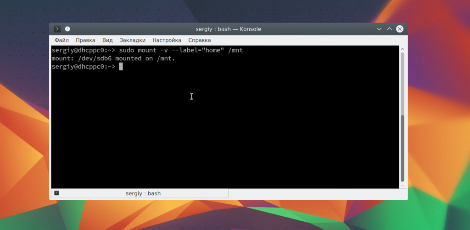Open the Правка menu
The height and width of the screenshot is (230, 470).
(85, 40)
